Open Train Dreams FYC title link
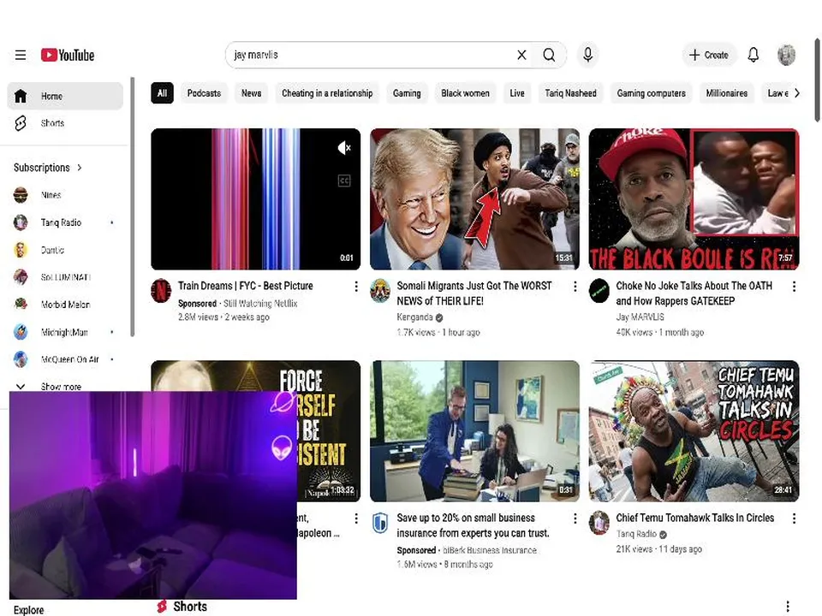 (246, 286)
